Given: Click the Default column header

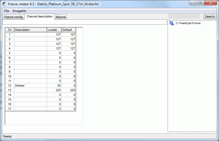Looking at the screenshot, I should pos(69,30).
